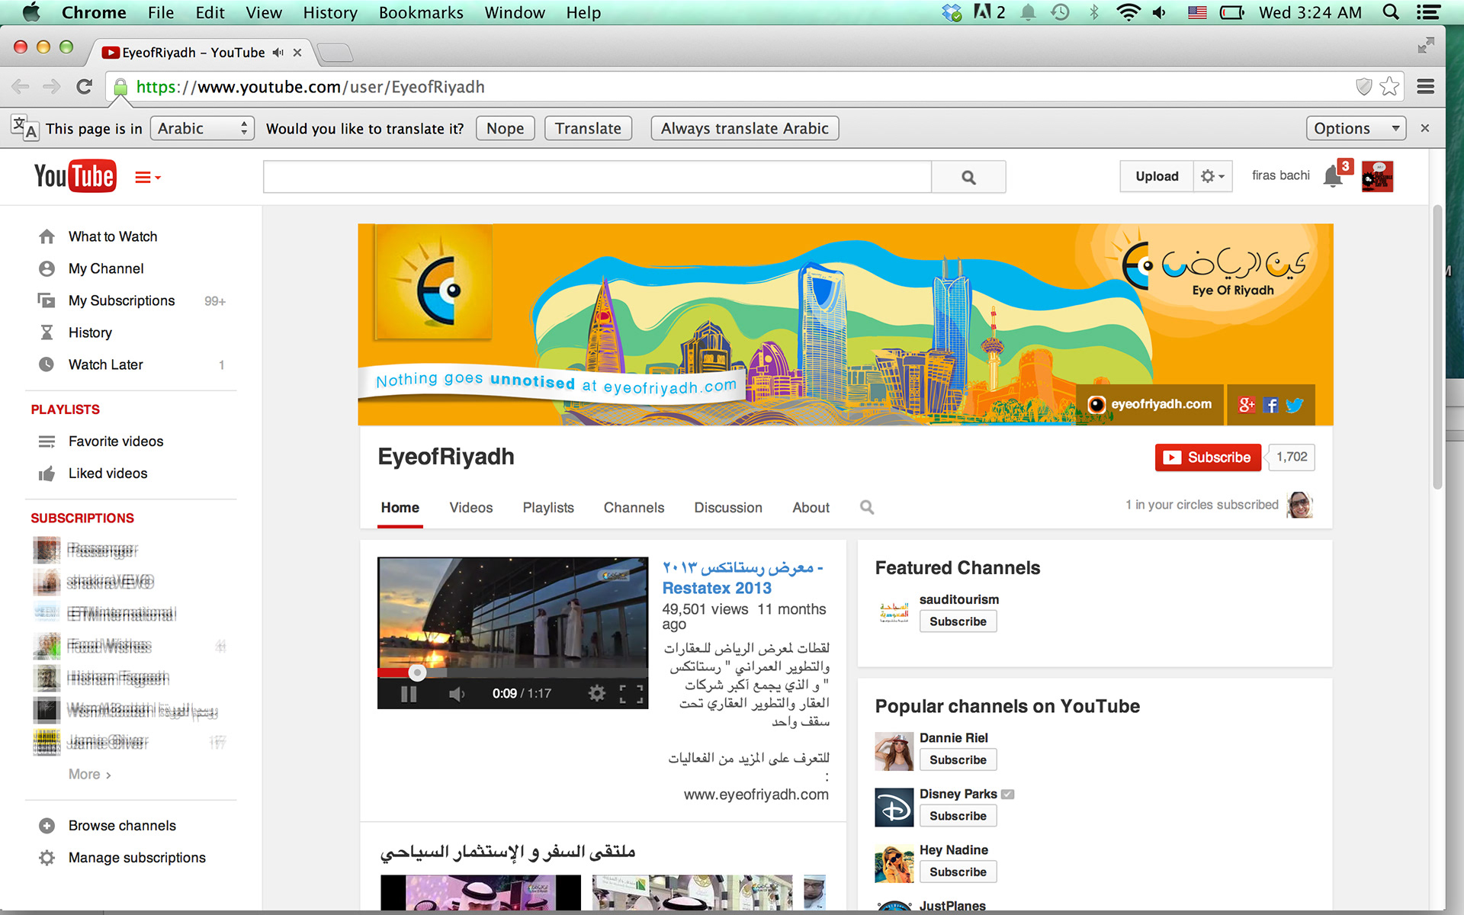Select the Home channel tab

[400, 508]
